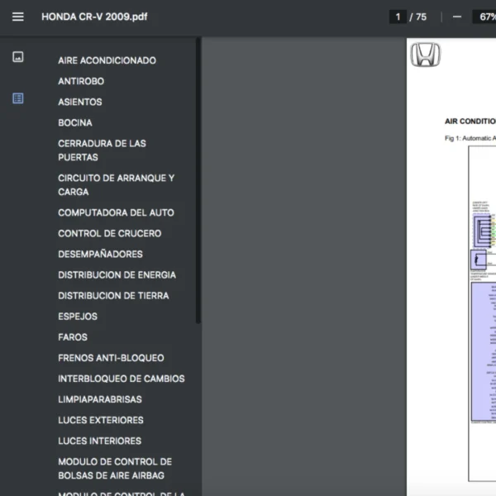Image resolution: width=496 pixels, height=496 pixels.
Task: Go to the FRENOS ANTI-BLOQUEO entry
Action: [111, 358]
